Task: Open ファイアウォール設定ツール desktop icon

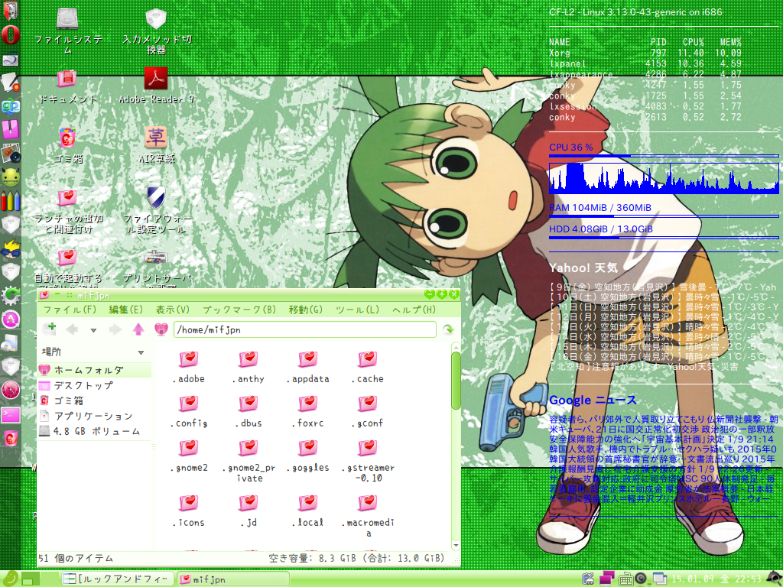Action: click(156, 210)
